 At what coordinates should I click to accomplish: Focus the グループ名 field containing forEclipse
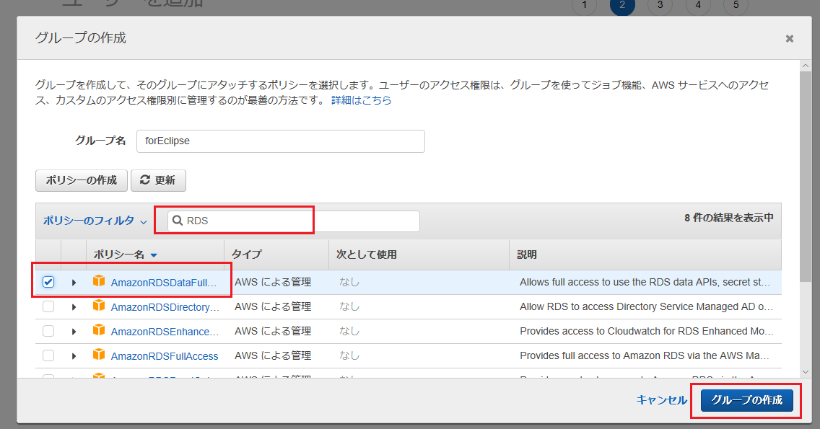coord(280,141)
